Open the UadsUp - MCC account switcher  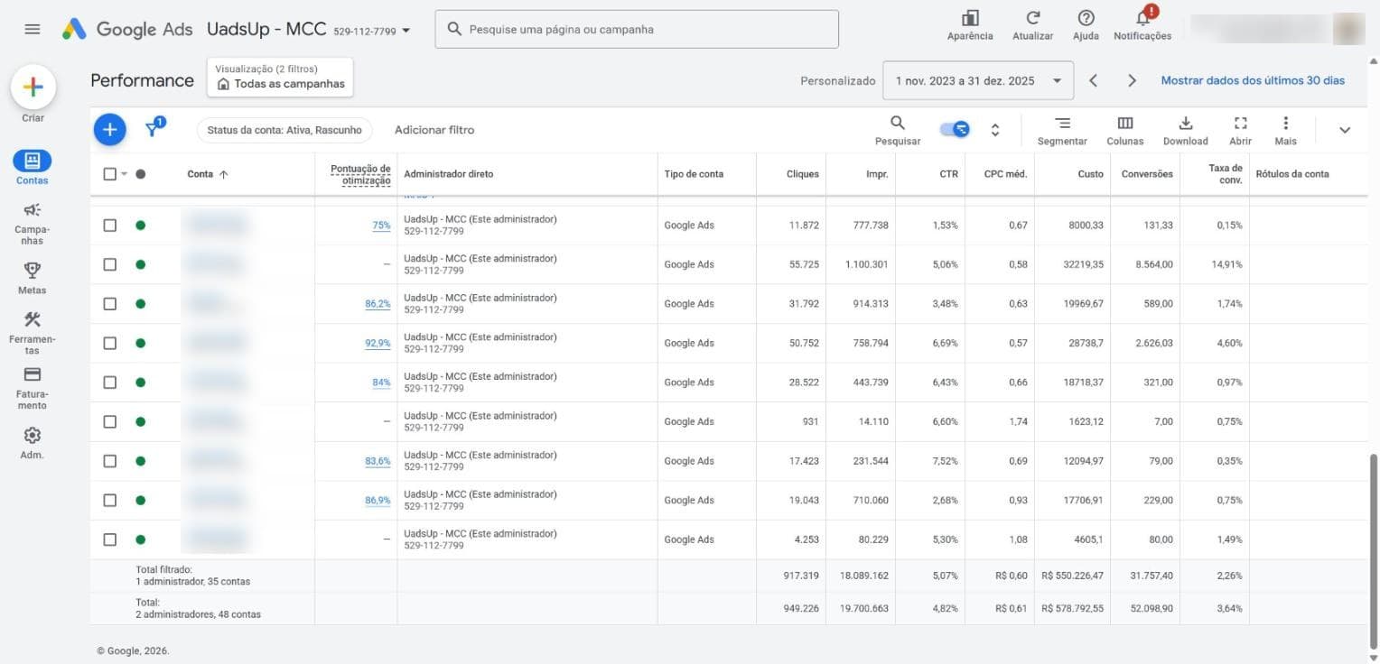(x=309, y=29)
